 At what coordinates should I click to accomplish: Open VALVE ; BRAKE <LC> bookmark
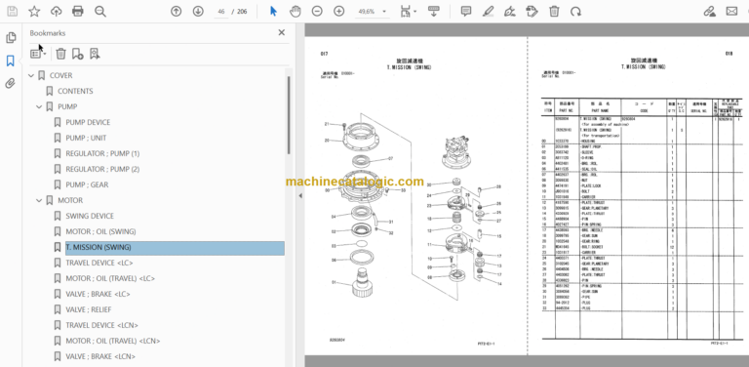[98, 295]
